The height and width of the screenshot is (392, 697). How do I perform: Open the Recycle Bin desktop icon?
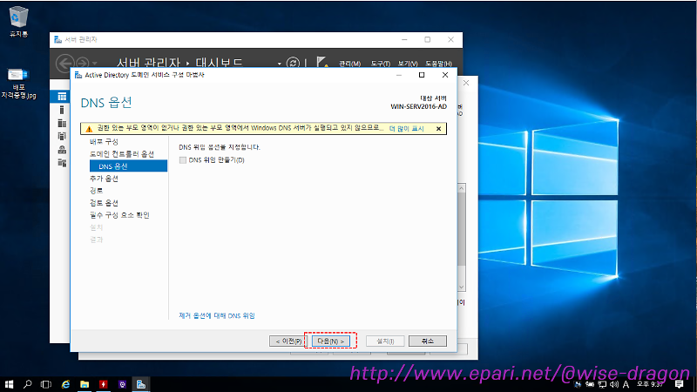18,21
